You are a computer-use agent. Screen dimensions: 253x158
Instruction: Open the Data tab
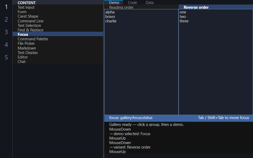[x=150, y=2]
